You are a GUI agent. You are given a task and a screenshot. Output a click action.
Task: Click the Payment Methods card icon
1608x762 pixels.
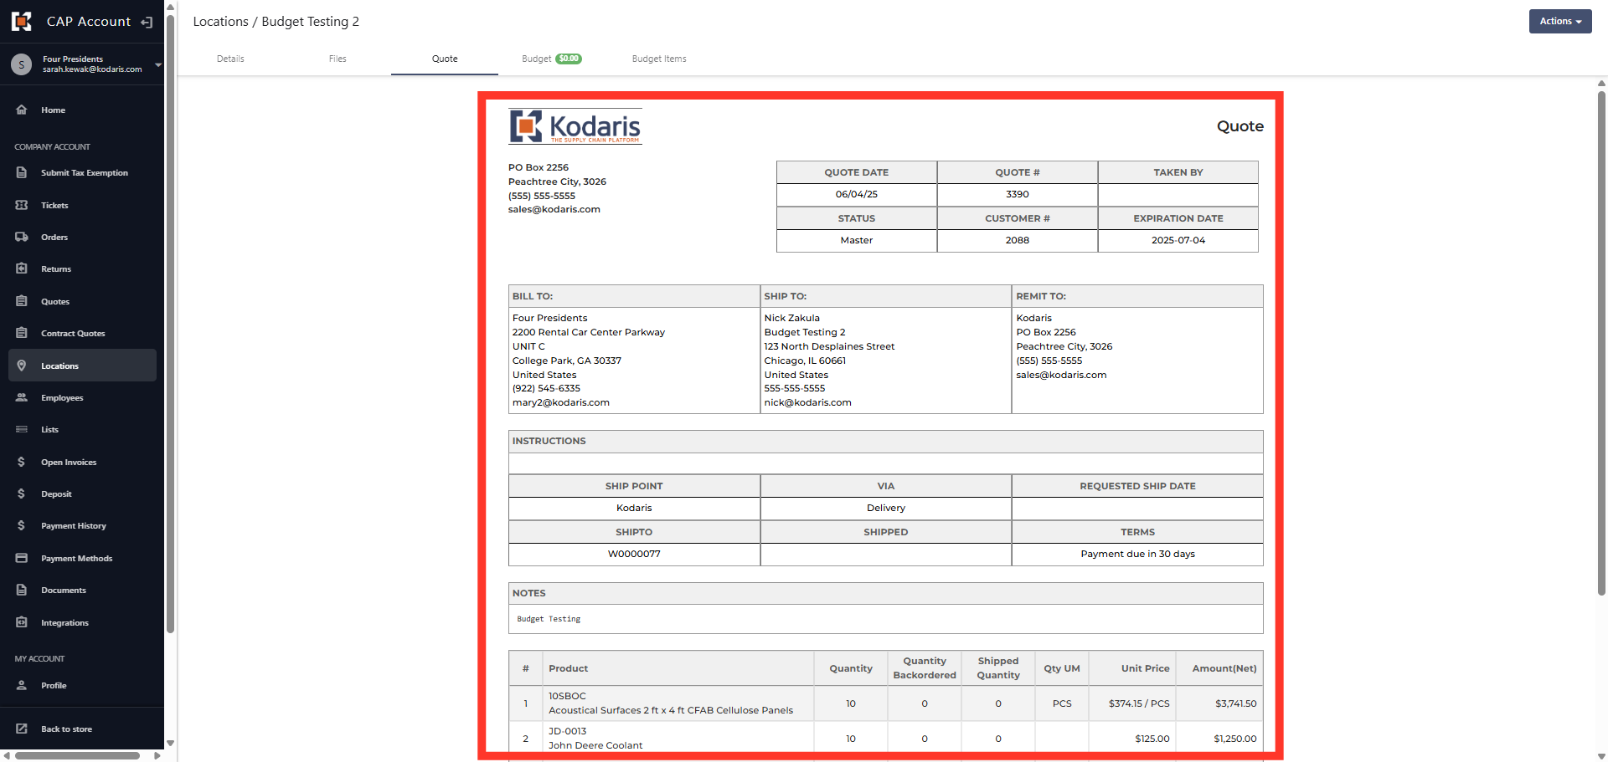tap(22, 558)
